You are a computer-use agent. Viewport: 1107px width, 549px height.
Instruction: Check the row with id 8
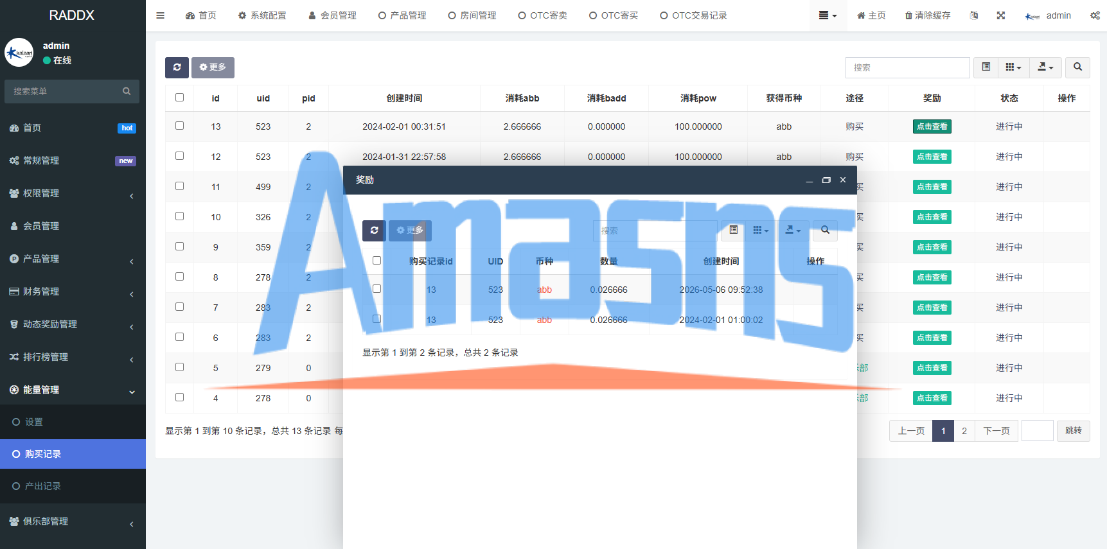179,277
